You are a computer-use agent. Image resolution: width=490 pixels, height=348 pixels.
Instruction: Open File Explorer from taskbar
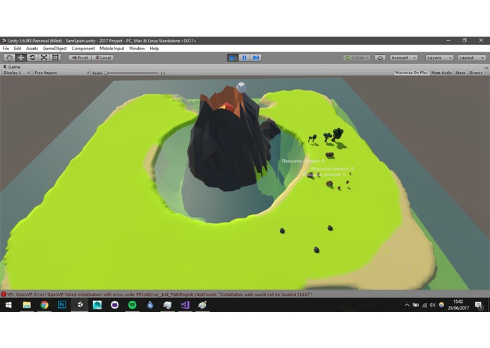27,305
